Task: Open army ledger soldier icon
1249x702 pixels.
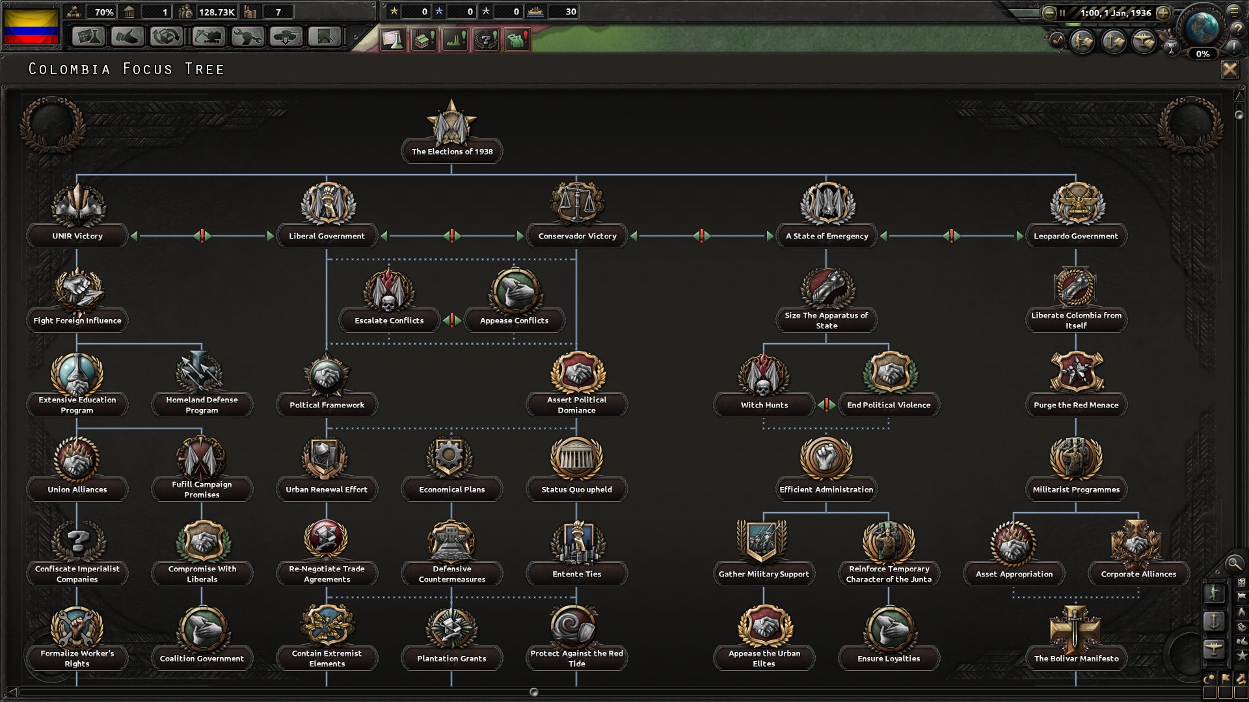Action: (1083, 42)
